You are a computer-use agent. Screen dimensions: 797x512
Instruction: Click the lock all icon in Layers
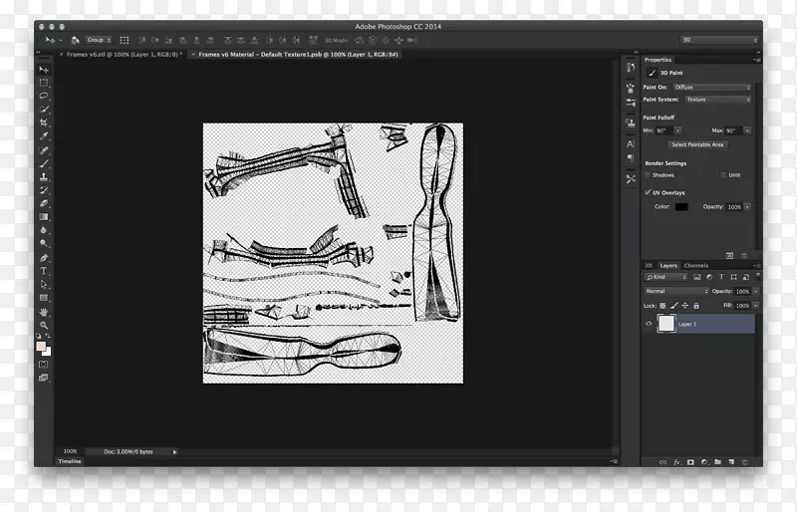point(695,305)
